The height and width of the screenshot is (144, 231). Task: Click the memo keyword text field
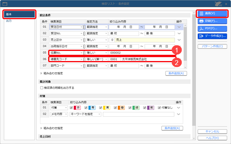139,114
